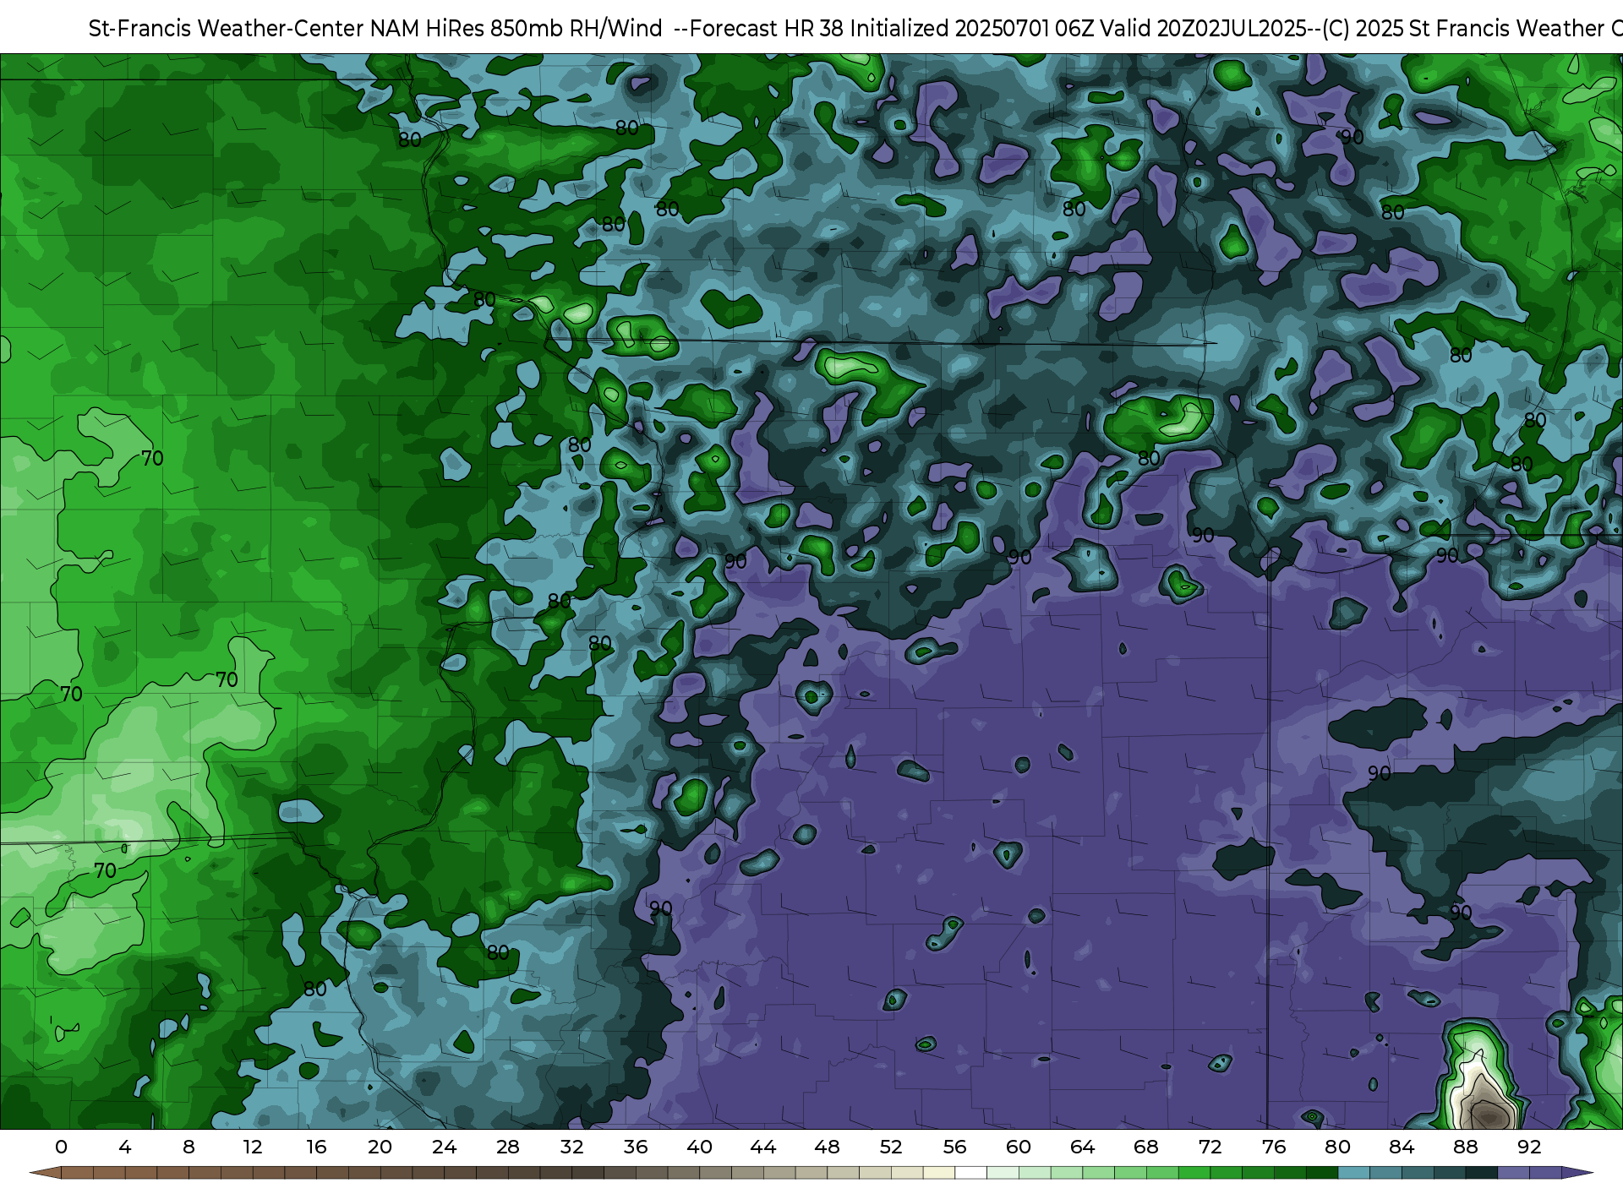This screenshot has width=1623, height=1183.
Task: Click the colorbar tick label "76"
Action: pos(1274,1148)
